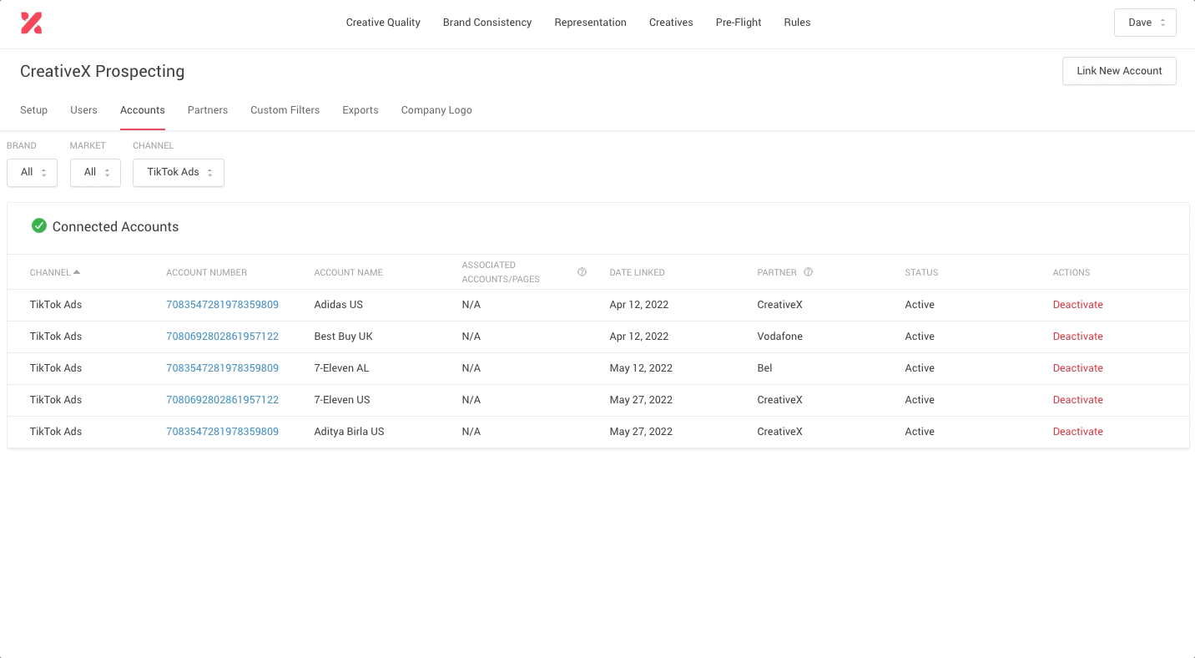Open the Market filter dropdown
1195x658 pixels.
point(95,173)
